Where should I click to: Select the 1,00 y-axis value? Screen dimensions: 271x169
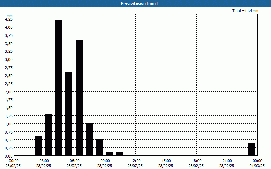click(9, 124)
